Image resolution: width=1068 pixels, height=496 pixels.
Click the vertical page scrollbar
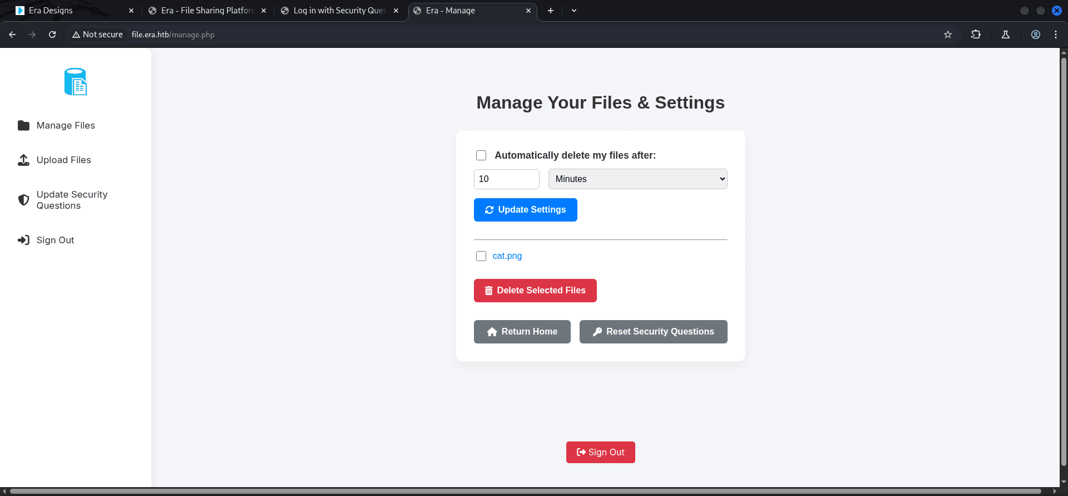(1064, 262)
